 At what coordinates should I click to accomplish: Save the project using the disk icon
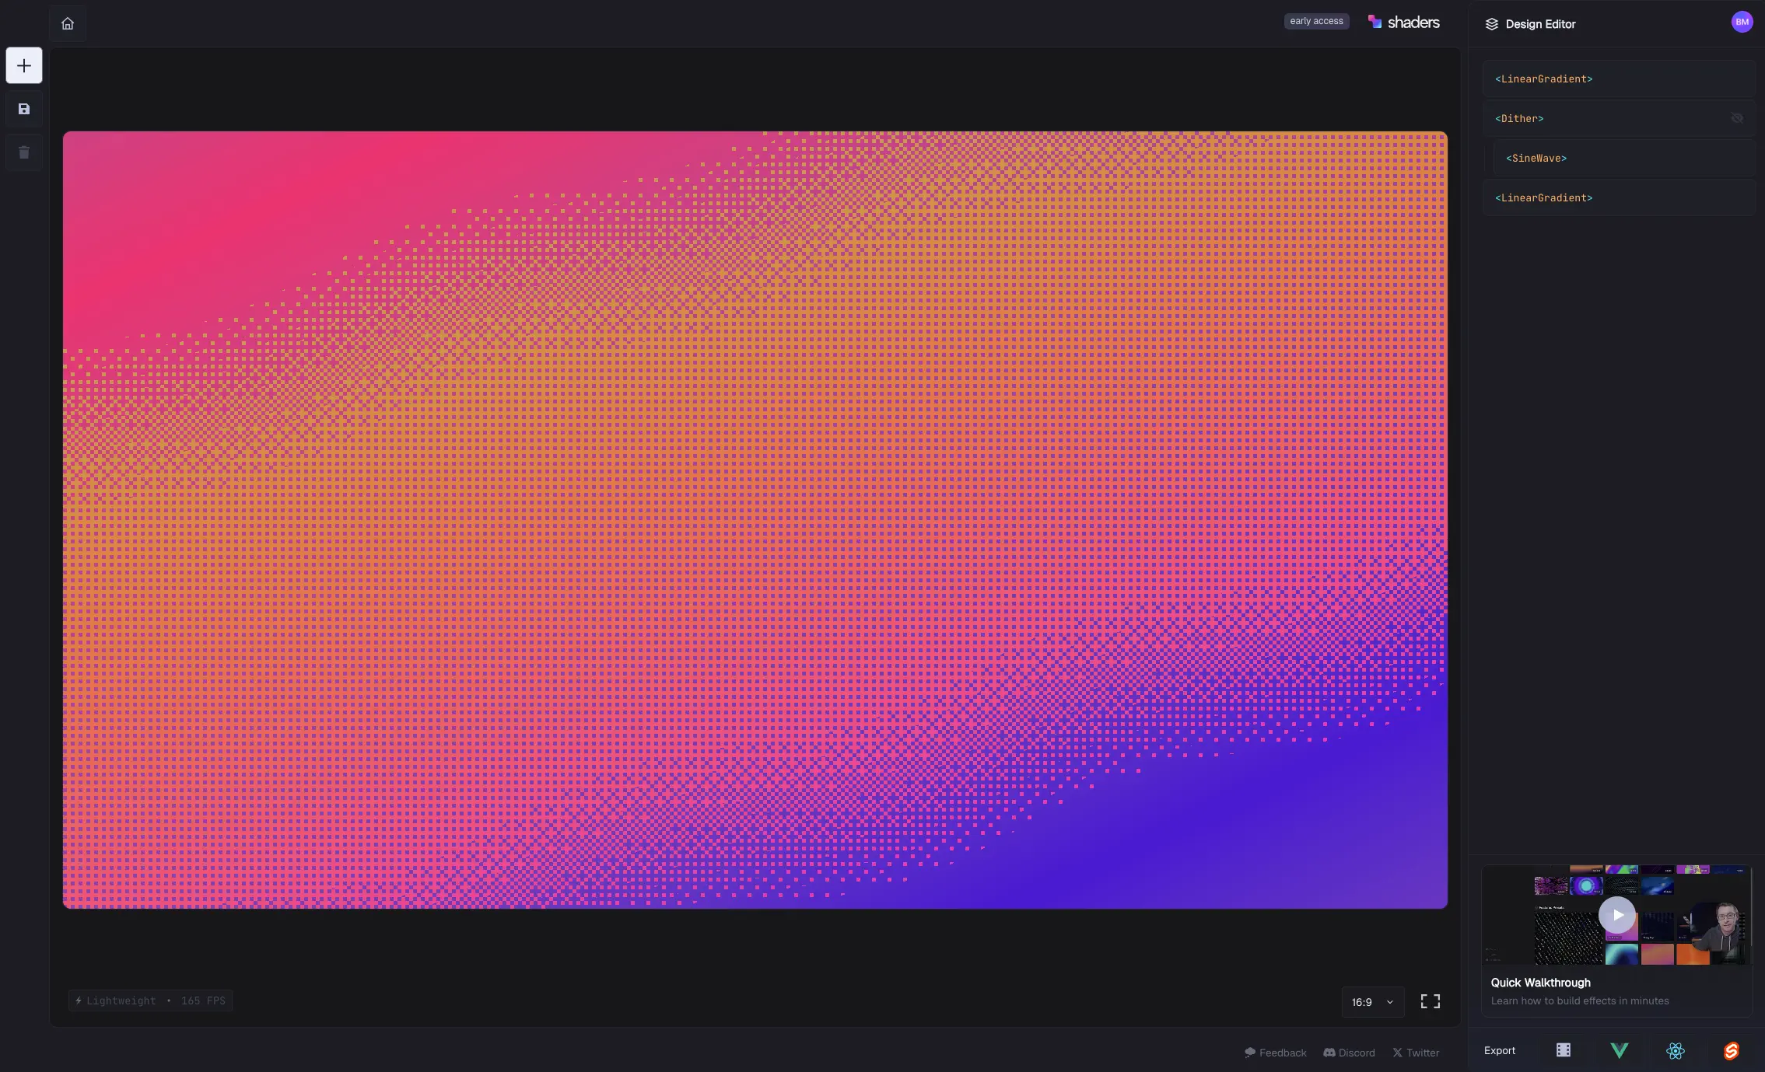(x=23, y=109)
